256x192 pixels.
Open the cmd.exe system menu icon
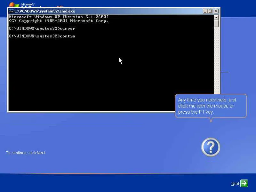(x=11, y=11)
